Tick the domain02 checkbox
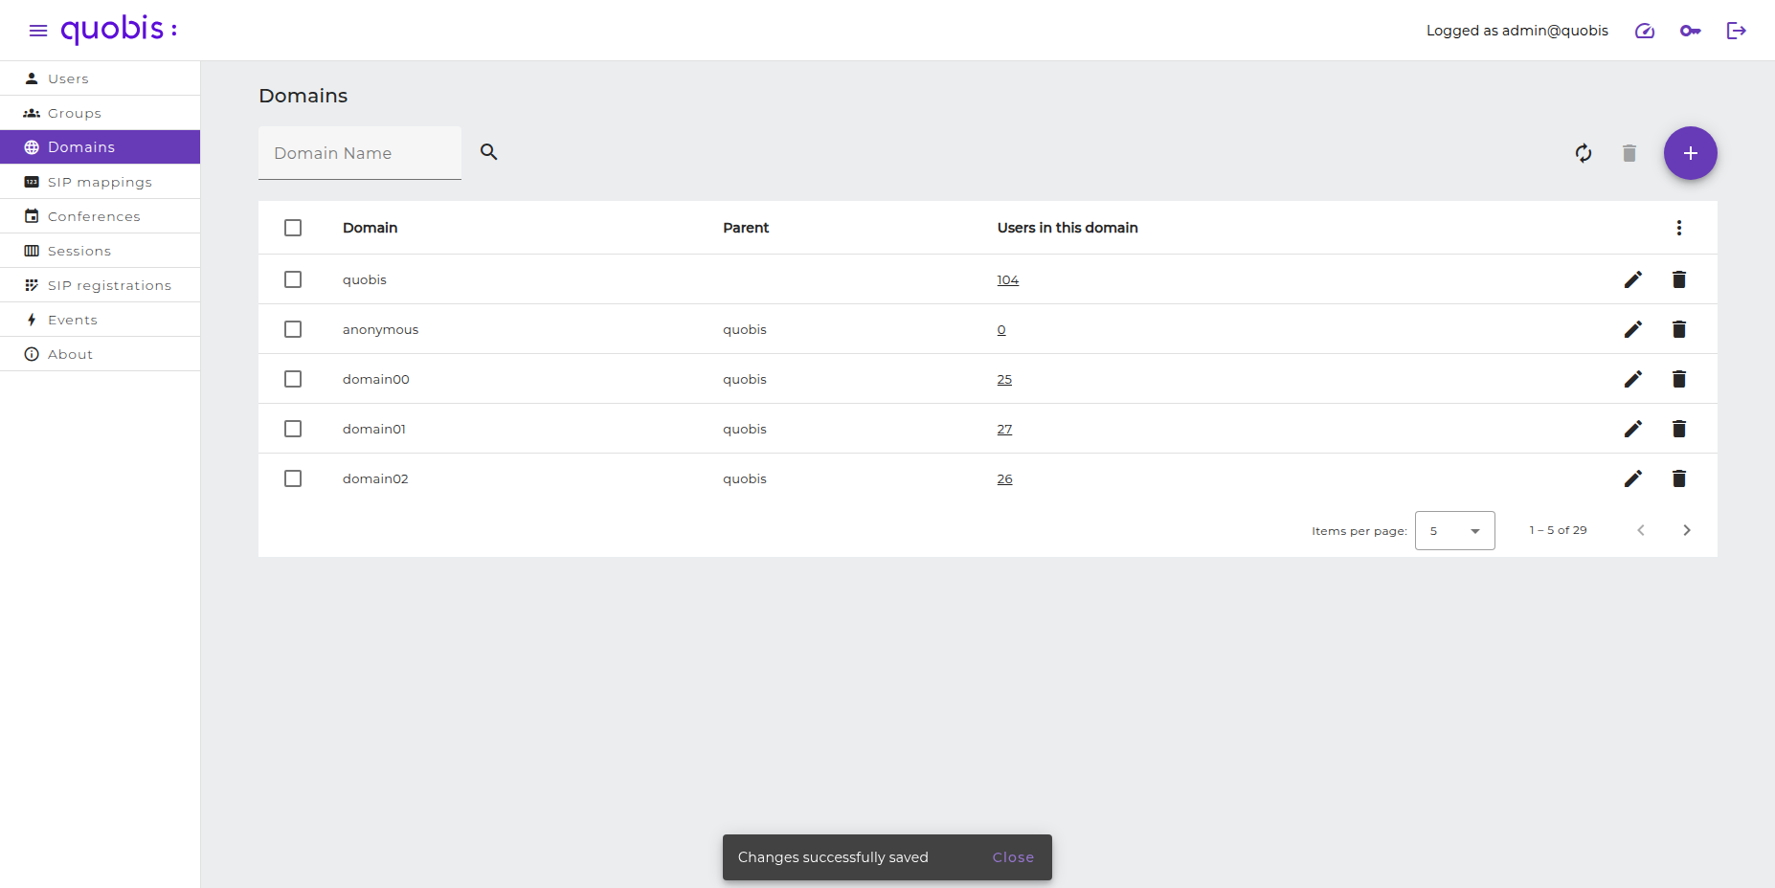The height and width of the screenshot is (888, 1775). [x=293, y=478]
